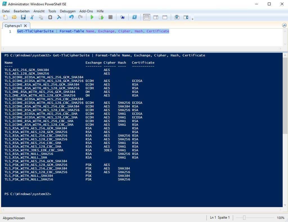Undo the last edit
288x222 pixels.
71,17
